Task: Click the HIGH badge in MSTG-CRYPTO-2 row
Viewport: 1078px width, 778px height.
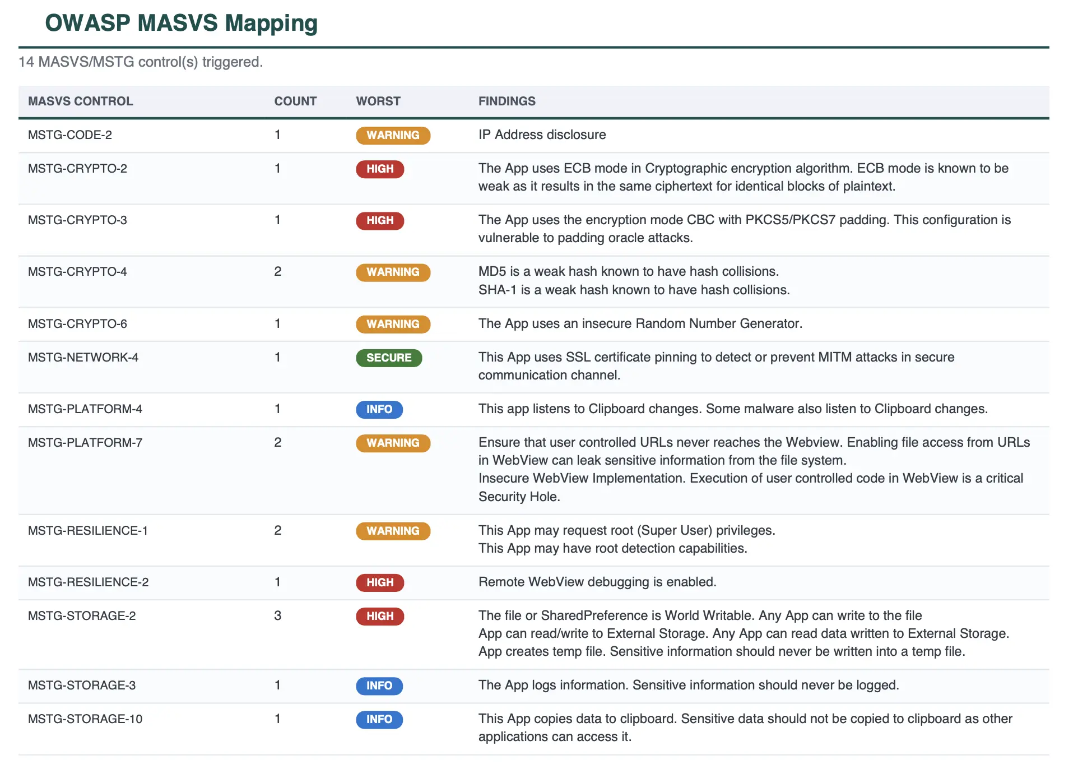Action: point(380,169)
